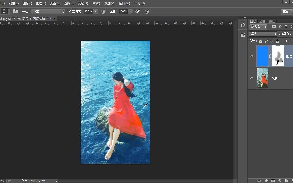Image resolution: width=293 pixels, height=183 pixels.
Task: Click the blue fill layer thumbnail
Action: pyautogui.click(x=262, y=56)
